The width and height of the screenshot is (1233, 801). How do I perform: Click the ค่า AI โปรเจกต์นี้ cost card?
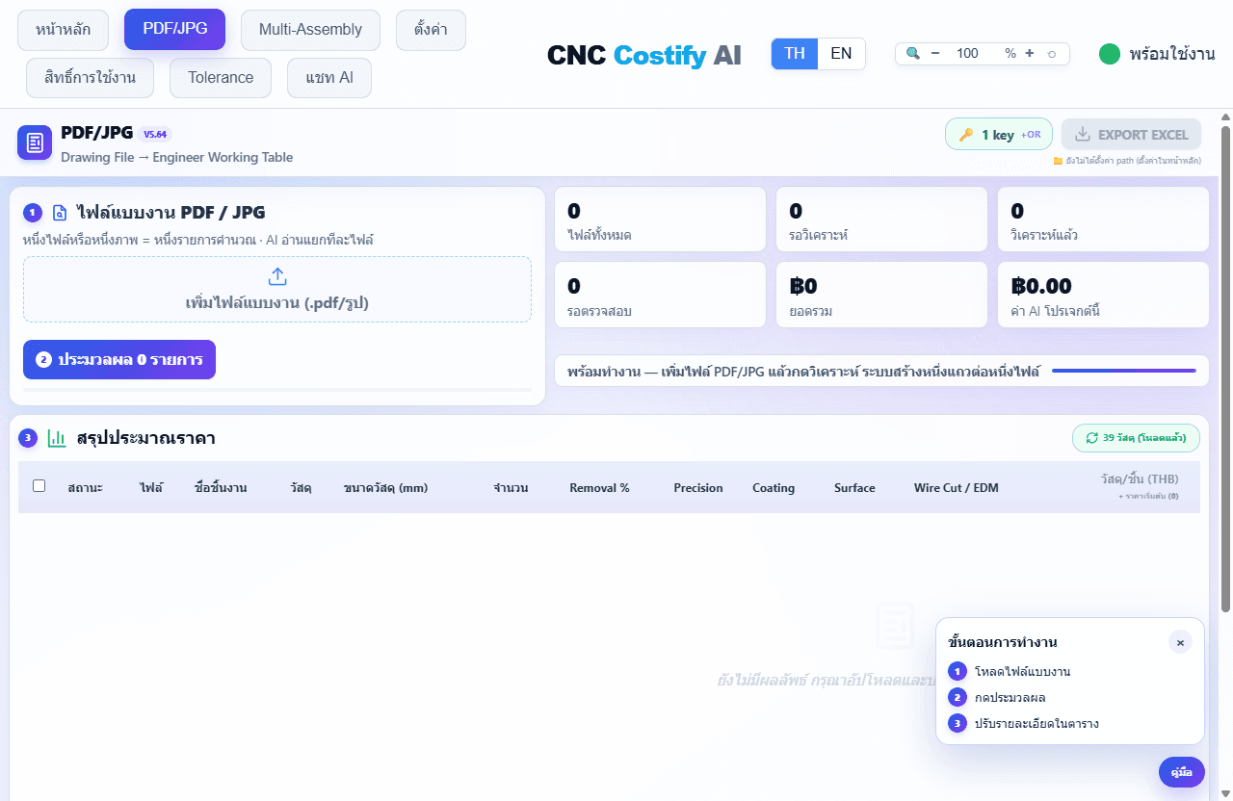click(x=1103, y=296)
